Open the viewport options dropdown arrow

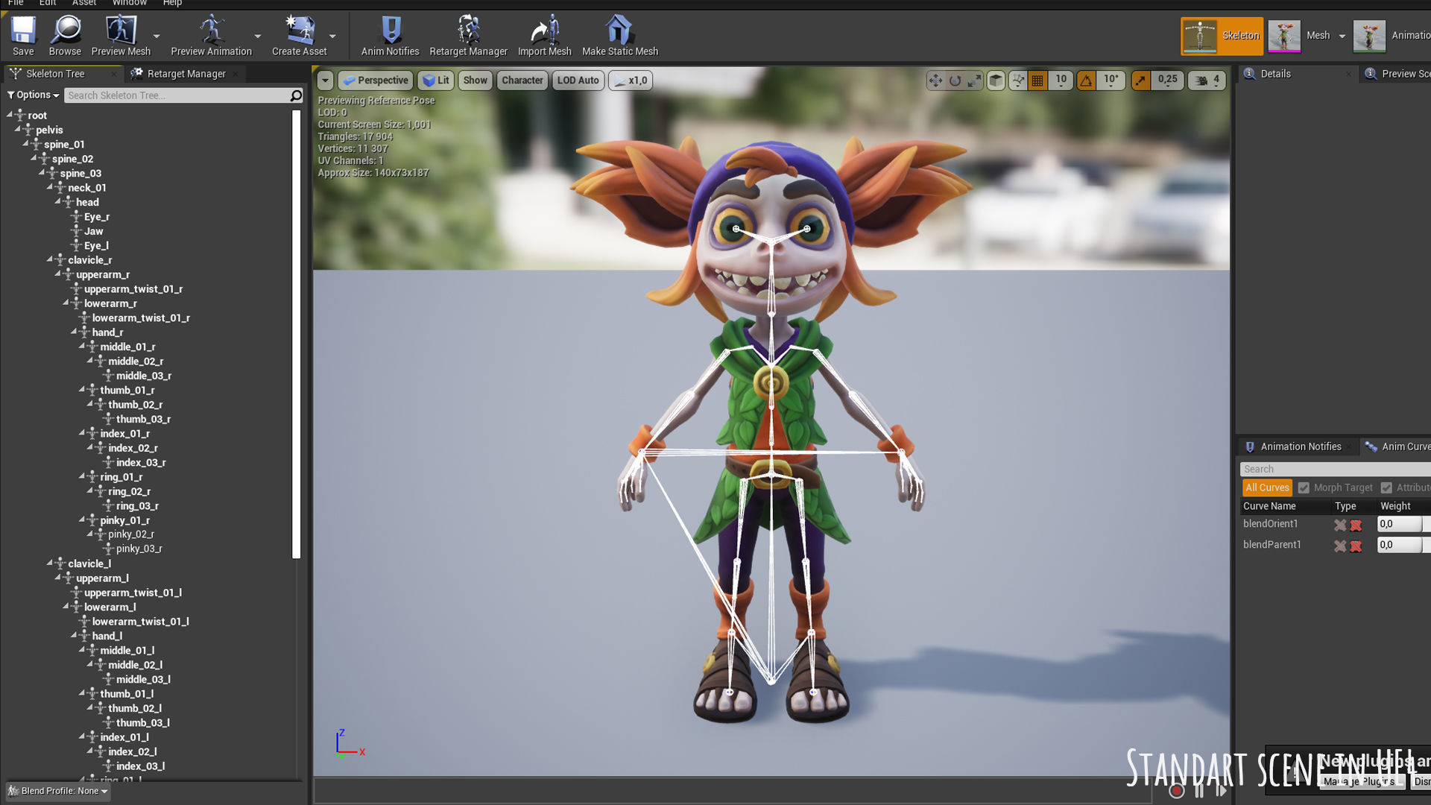coord(325,80)
